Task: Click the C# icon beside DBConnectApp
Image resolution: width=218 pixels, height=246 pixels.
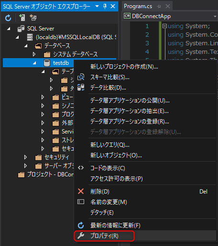Action: pyautogui.click(x=127, y=16)
